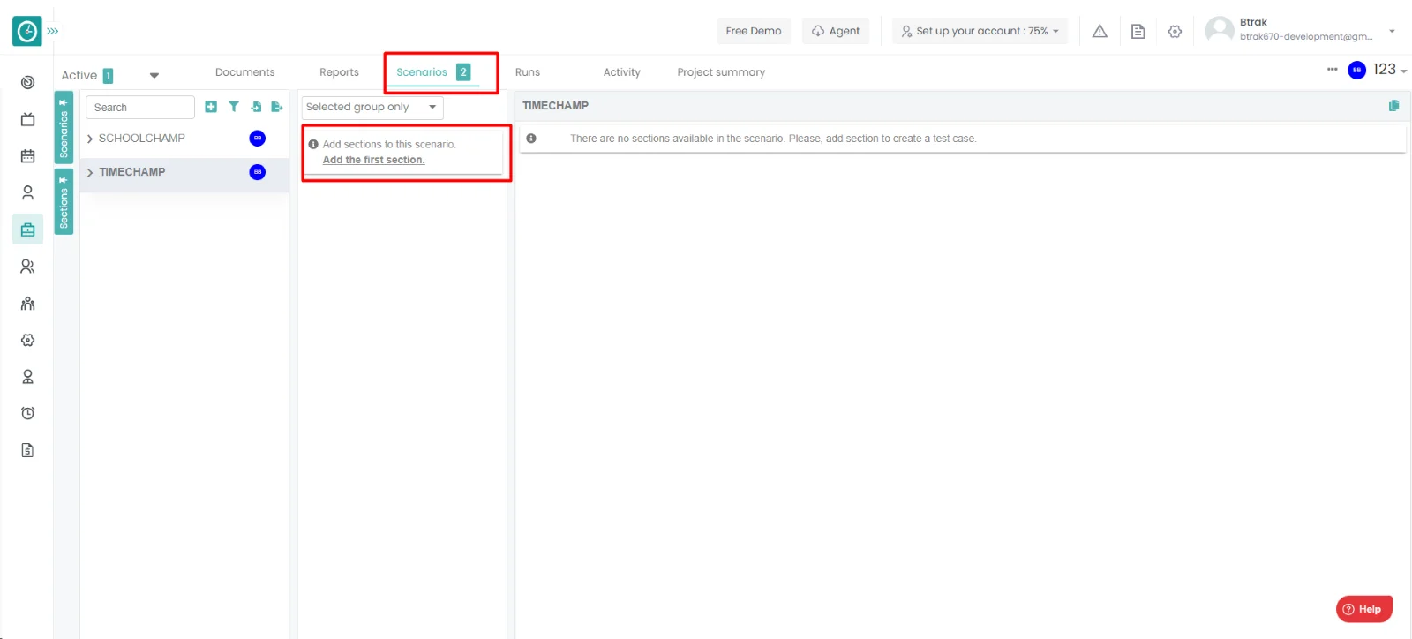Open the scenario filter funnel icon
Screen dimensions: 1412x639
(x=234, y=107)
